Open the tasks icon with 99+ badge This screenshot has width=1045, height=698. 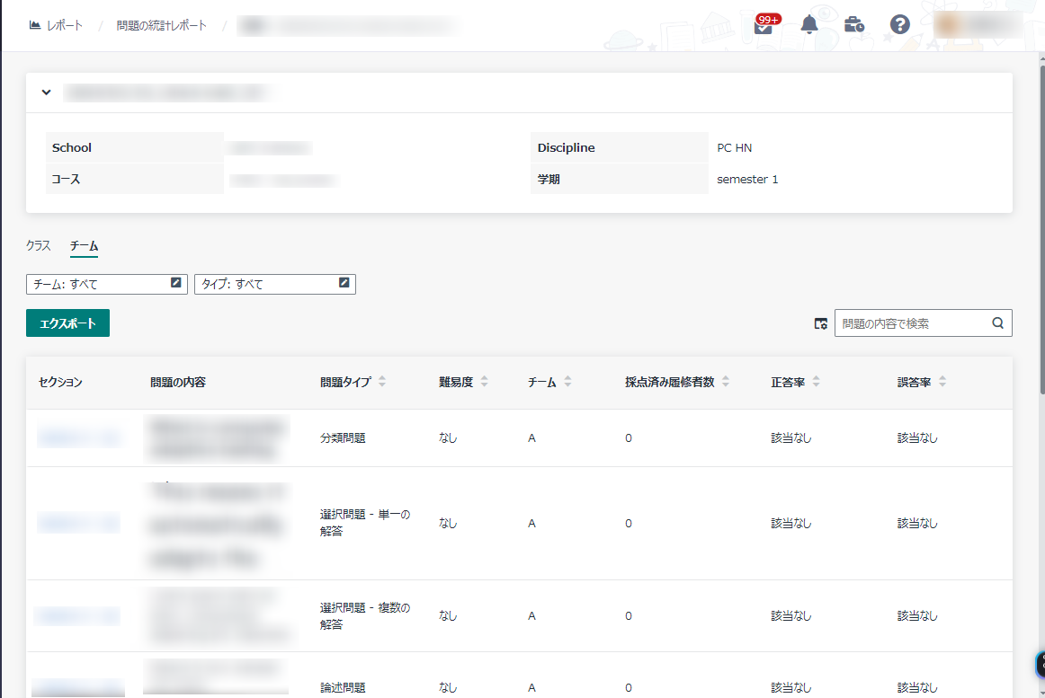(765, 24)
